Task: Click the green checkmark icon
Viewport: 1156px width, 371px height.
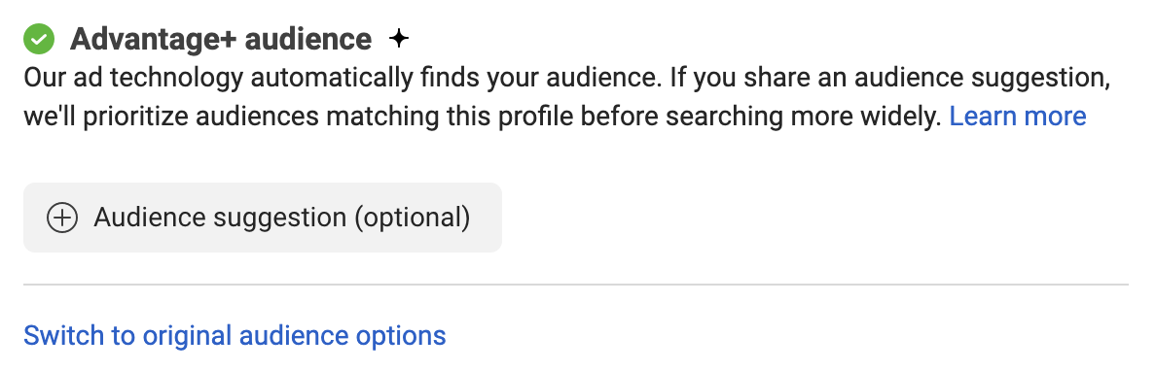Action: click(39, 39)
